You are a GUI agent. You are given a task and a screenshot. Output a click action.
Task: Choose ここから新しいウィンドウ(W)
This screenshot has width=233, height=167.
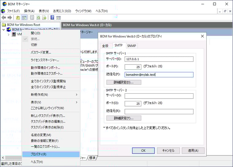51,108
